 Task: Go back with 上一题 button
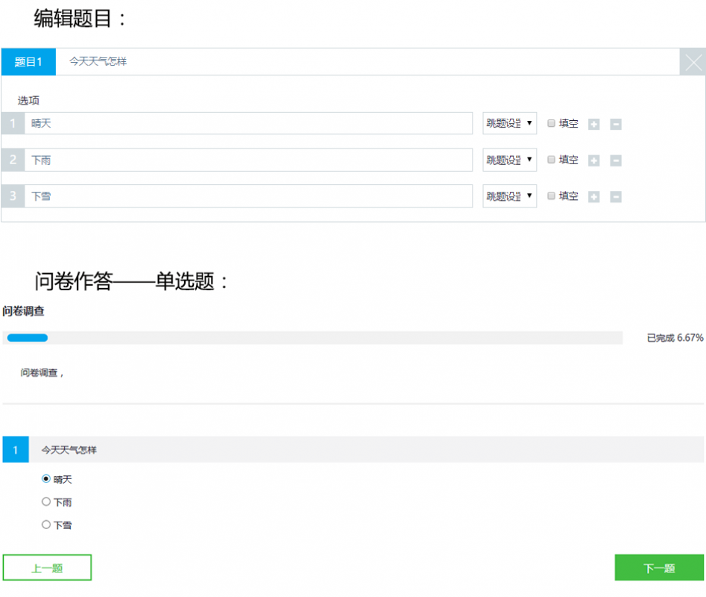click(47, 568)
